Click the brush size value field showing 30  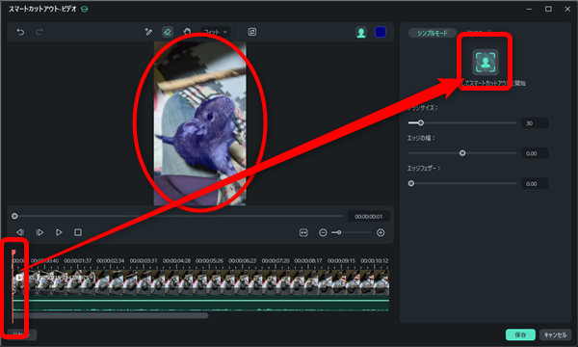click(x=535, y=122)
